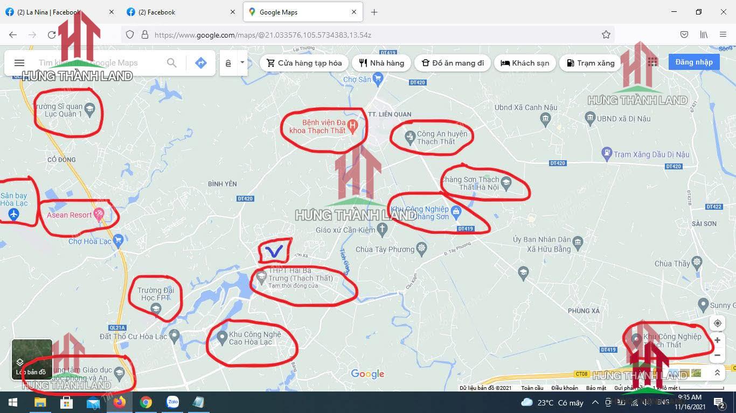Bookmark this page with the star icon

pyautogui.click(x=606, y=35)
